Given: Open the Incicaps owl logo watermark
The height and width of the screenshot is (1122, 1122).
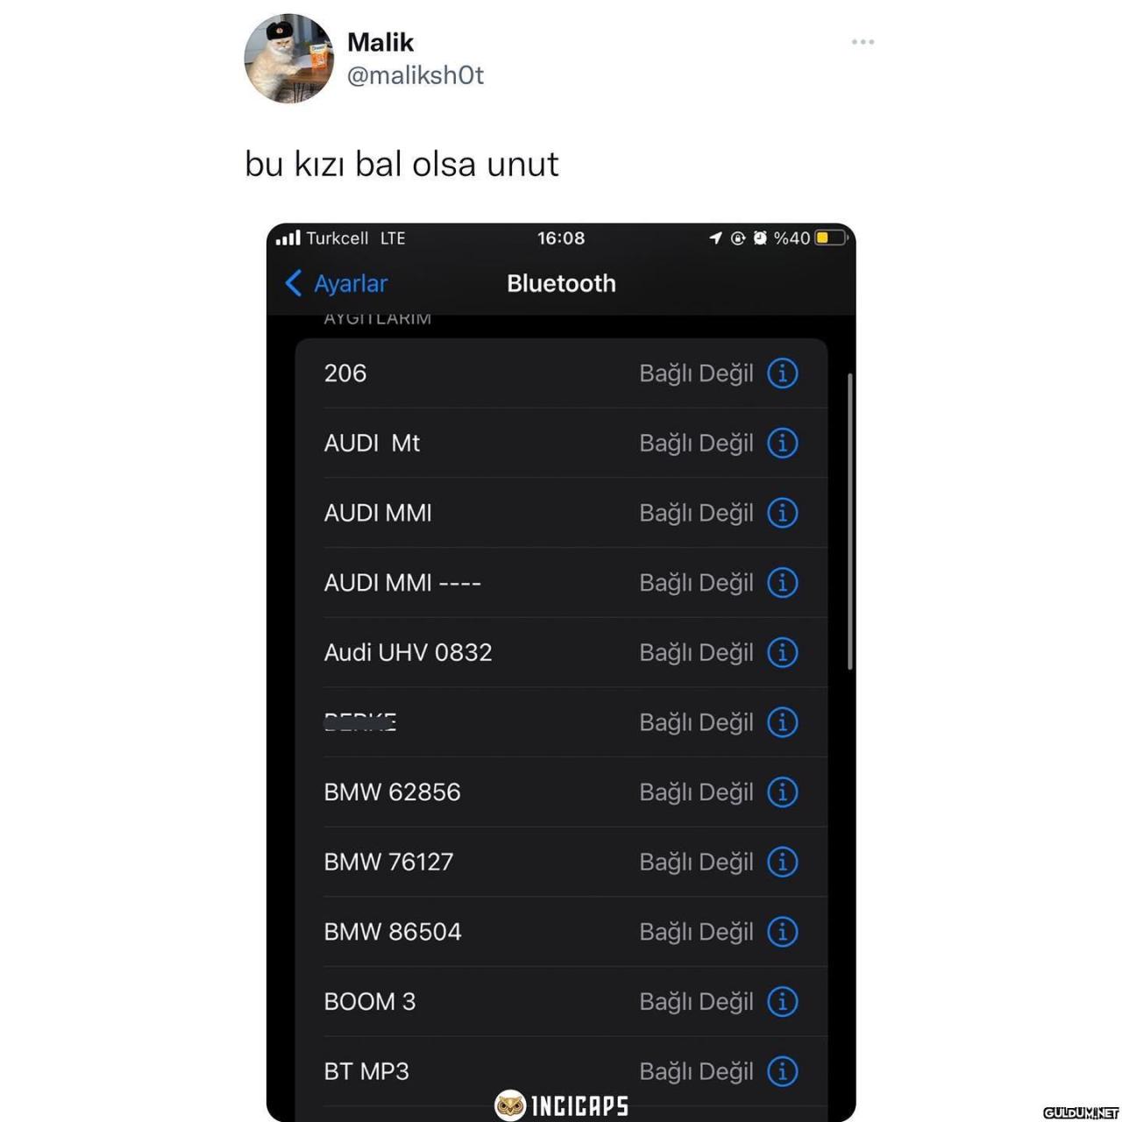Looking at the screenshot, I should pyautogui.click(x=562, y=1105).
